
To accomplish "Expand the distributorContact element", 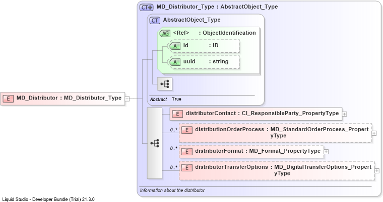I will point(344,114).
